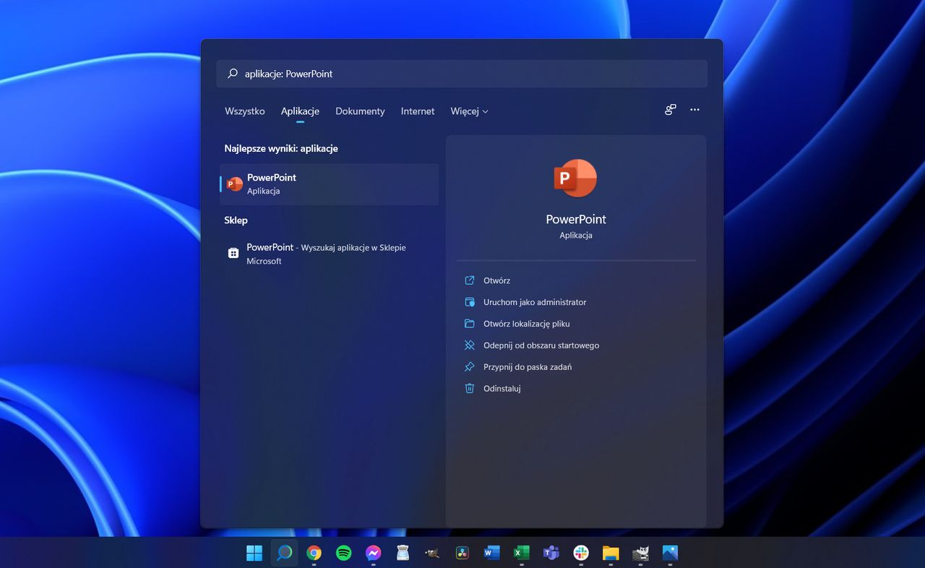Screen dimensions: 925x568
Task: Click the pin icon beside Przypnij do paska zadań
Action: coord(470,367)
